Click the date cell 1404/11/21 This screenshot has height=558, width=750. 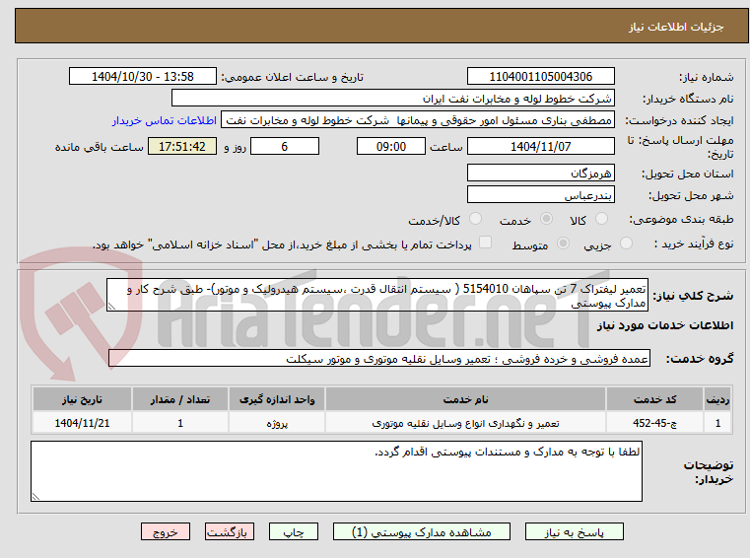pyautogui.click(x=82, y=423)
